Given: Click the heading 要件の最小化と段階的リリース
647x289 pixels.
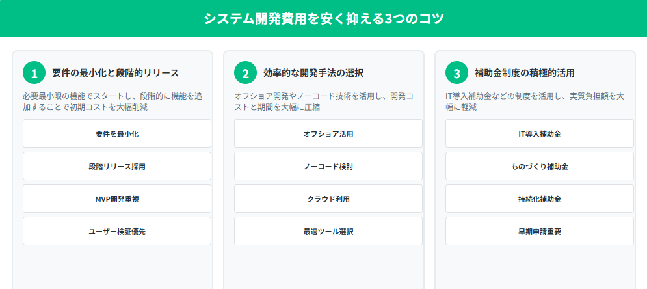Looking at the screenshot, I should click(x=115, y=73).
